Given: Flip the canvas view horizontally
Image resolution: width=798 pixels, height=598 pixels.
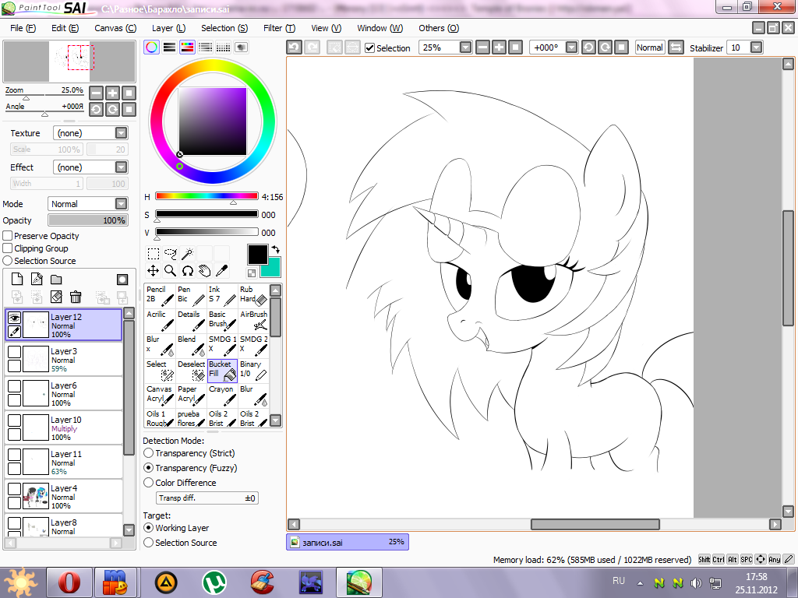Looking at the screenshot, I should click(676, 47).
